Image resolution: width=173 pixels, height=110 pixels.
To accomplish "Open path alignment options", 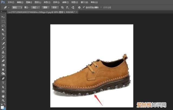I will [x=67, y=8].
